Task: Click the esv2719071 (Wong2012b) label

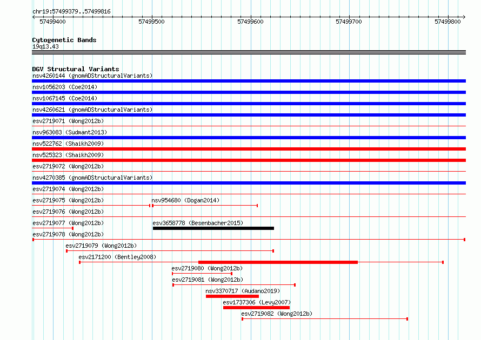Action: coord(68,121)
